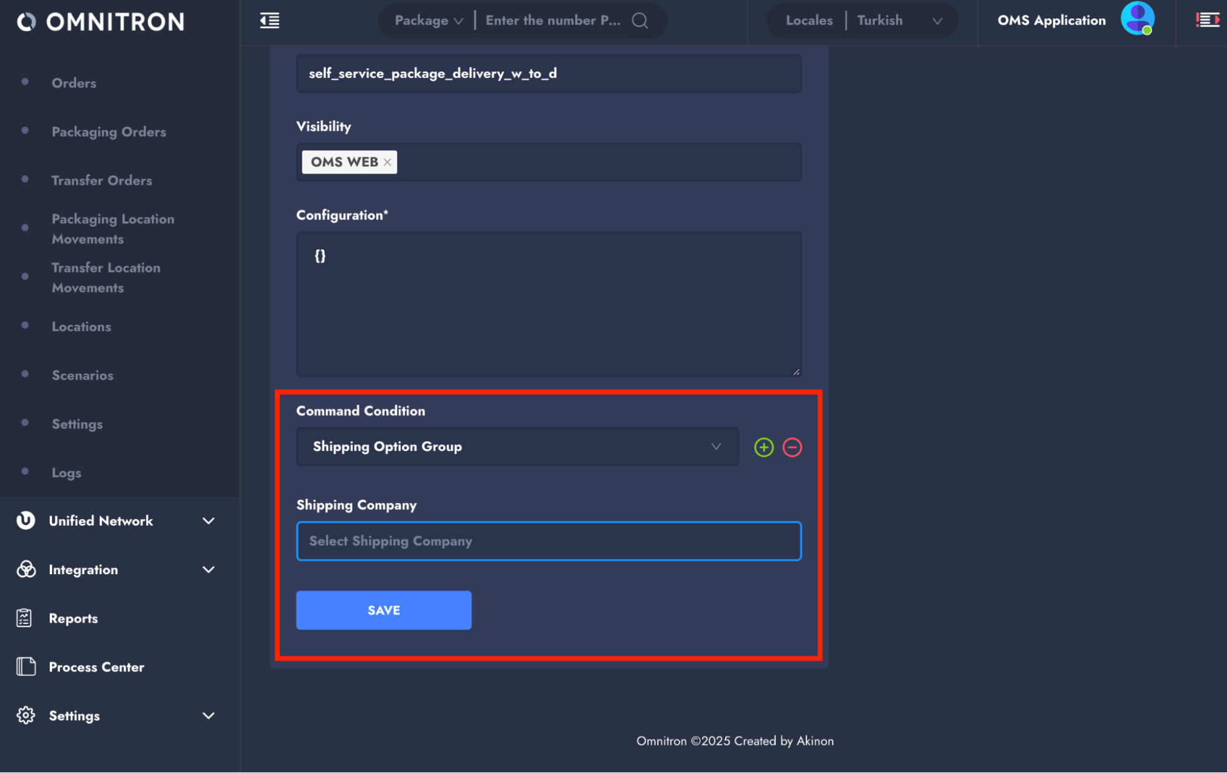Image resolution: width=1227 pixels, height=773 pixels.
Task: Open the Package search type dropdown
Action: (x=428, y=20)
